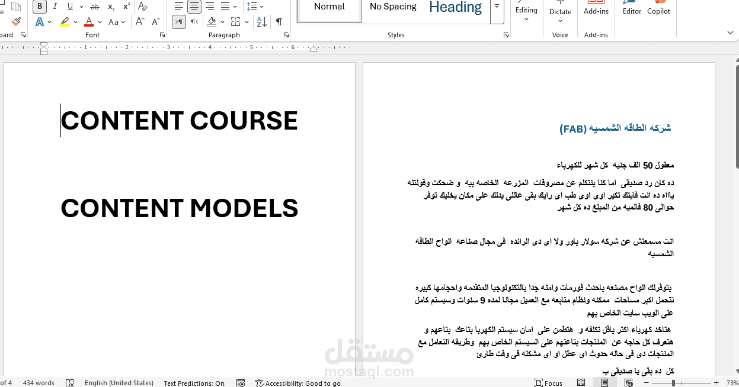Viewport: 739px width, 387px height.
Task: Justify the paragraph text
Action: point(225,7)
